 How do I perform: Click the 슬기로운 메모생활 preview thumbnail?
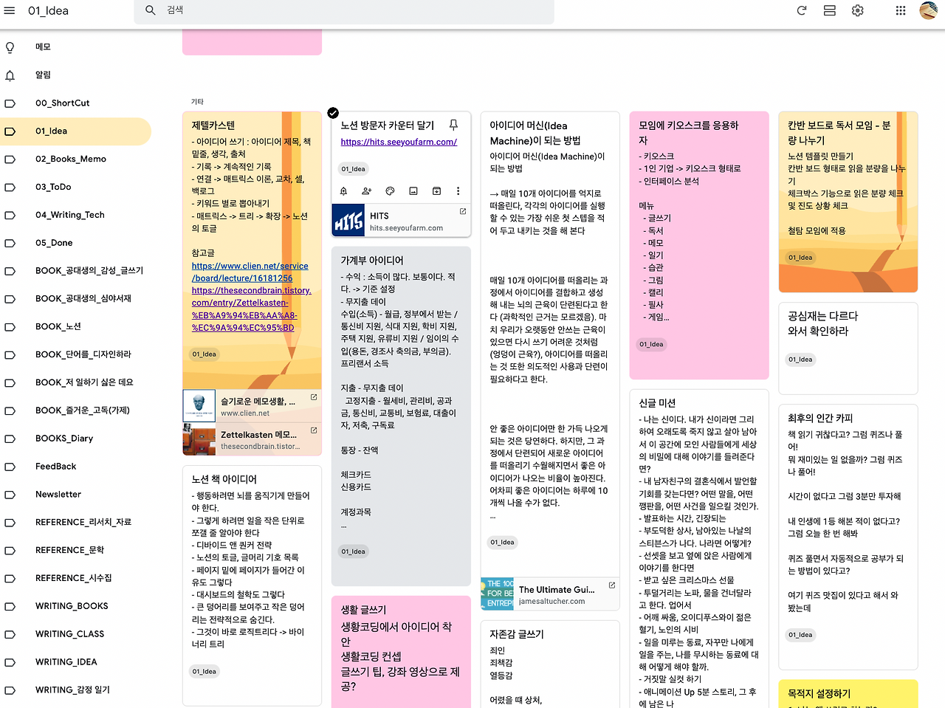pos(199,406)
